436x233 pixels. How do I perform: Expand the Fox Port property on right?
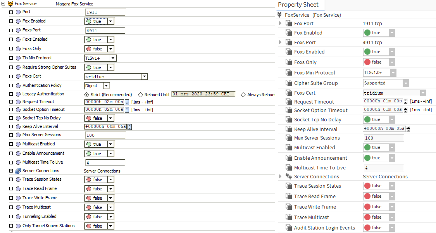(280, 24)
